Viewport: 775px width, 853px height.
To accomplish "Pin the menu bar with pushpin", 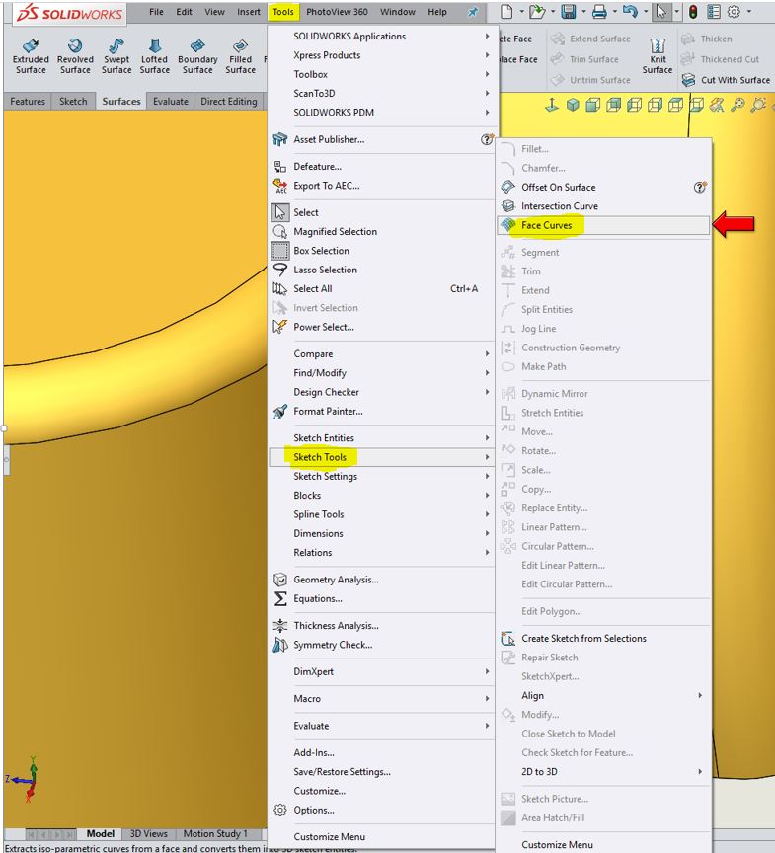I will tap(472, 13).
